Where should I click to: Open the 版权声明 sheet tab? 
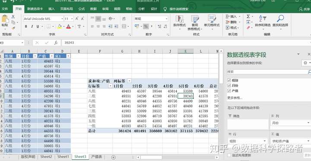click(28, 157)
